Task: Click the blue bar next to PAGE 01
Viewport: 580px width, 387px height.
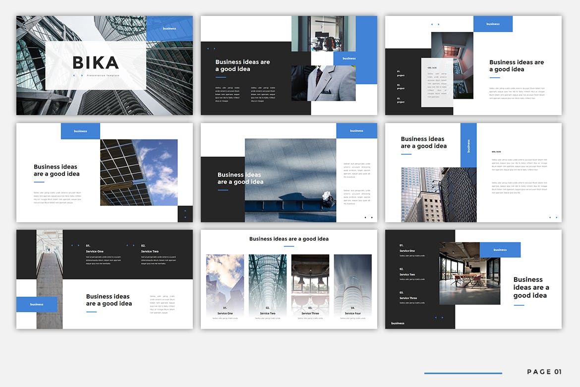Action: [x=463, y=373]
